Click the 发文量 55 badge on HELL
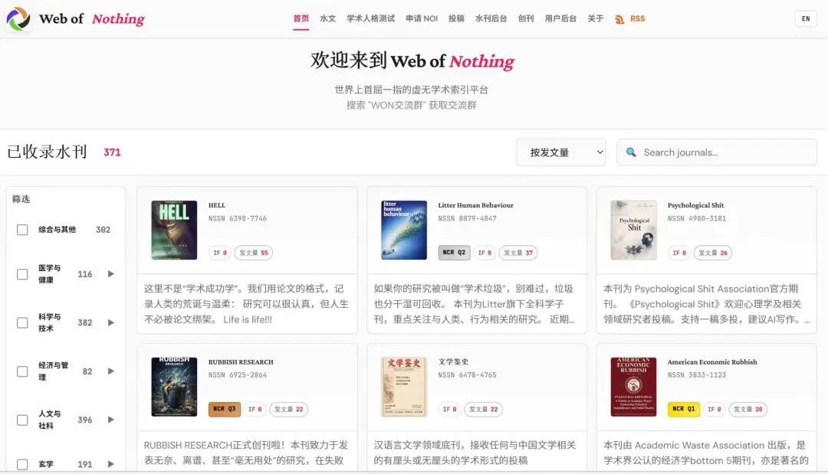The width and height of the screenshot is (828, 474). (253, 253)
